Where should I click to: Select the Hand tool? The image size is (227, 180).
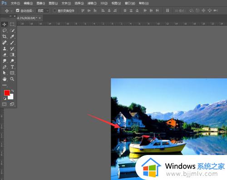click(5, 79)
